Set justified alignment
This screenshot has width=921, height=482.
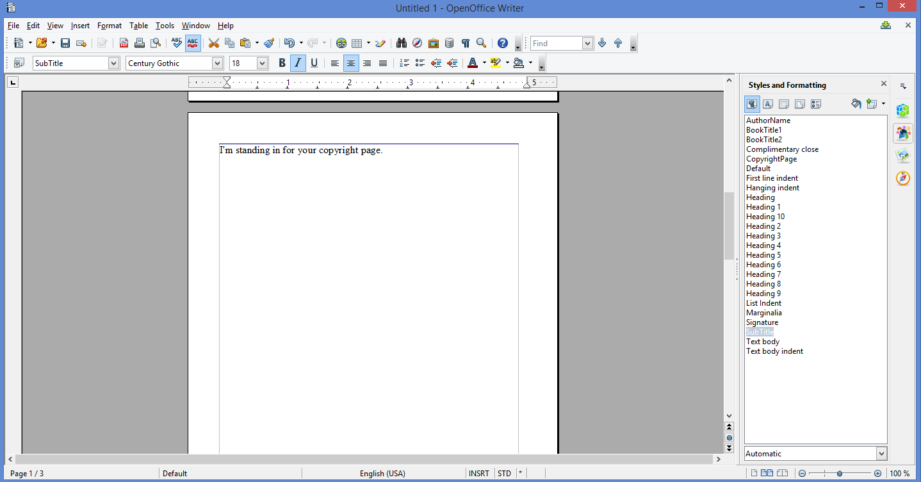[383, 63]
